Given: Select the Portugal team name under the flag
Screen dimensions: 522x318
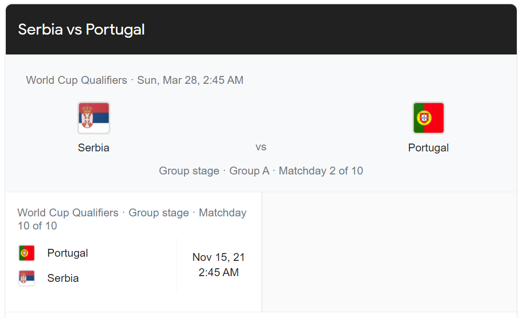Looking at the screenshot, I should [429, 148].
